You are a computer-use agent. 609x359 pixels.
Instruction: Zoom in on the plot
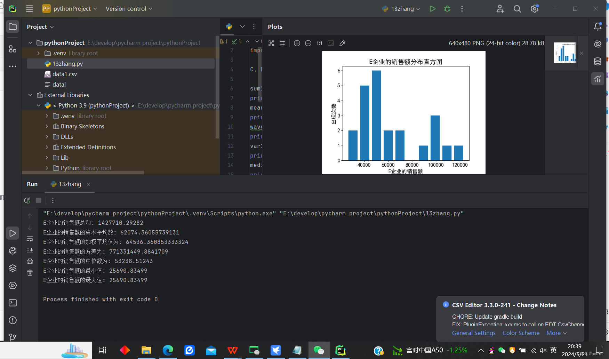pyautogui.click(x=297, y=43)
